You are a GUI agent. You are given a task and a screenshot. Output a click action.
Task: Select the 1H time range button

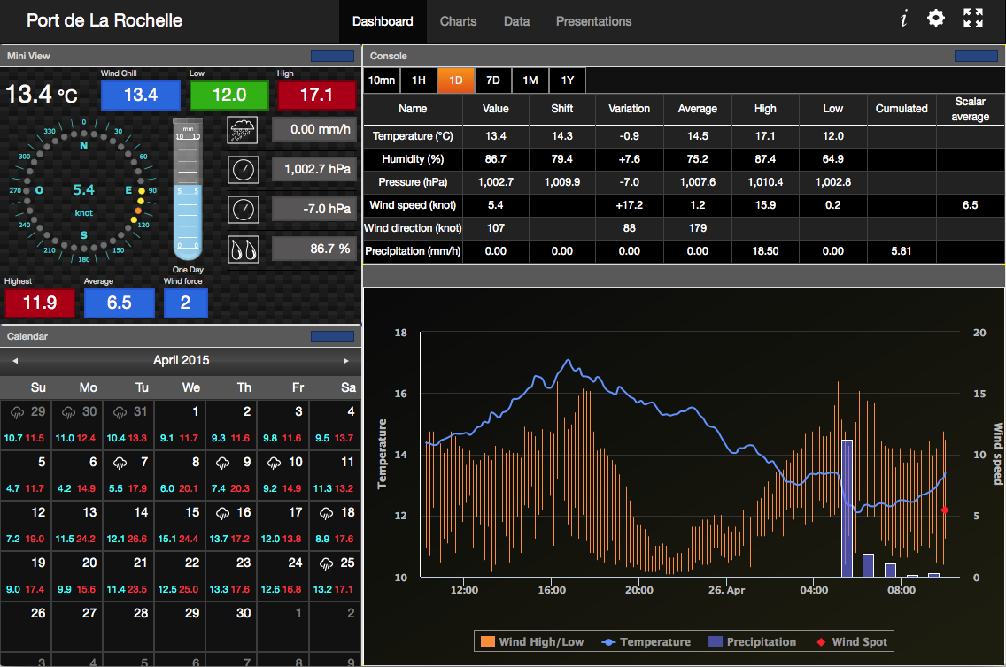pyautogui.click(x=419, y=80)
